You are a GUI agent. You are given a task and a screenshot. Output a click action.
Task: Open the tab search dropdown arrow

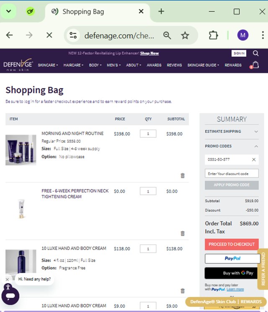(x=8, y=11)
